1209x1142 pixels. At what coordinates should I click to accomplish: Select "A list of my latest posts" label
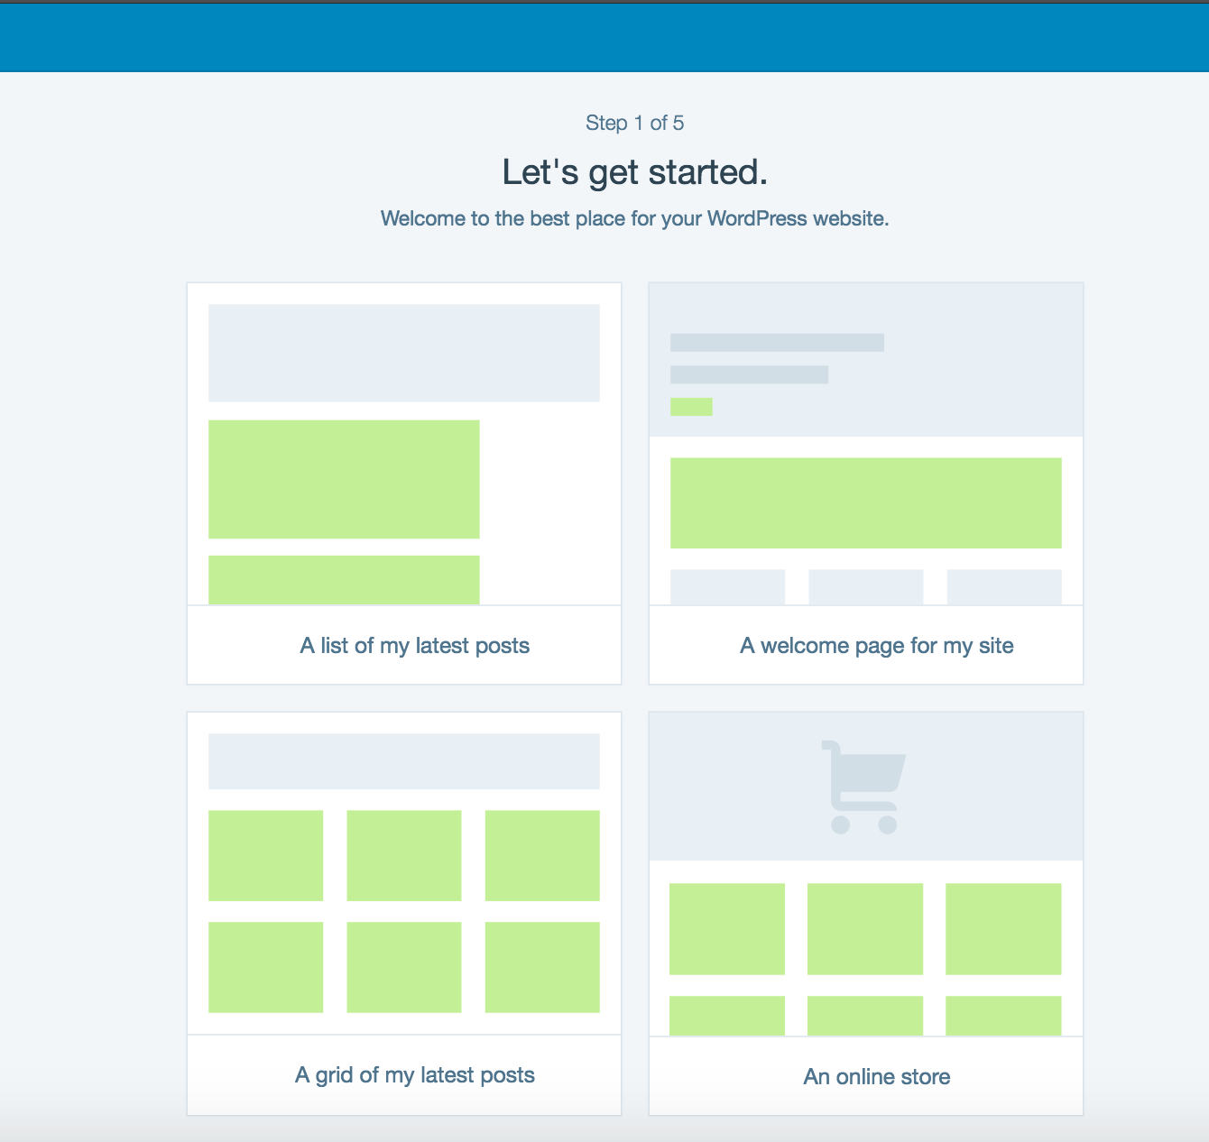(414, 646)
